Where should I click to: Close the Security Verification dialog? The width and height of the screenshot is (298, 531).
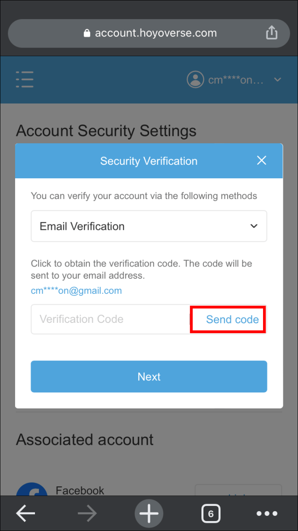261,161
